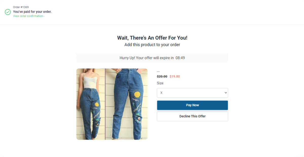Click the Size label above the dropdown
Screen dimensions: 304x157
click(x=160, y=83)
